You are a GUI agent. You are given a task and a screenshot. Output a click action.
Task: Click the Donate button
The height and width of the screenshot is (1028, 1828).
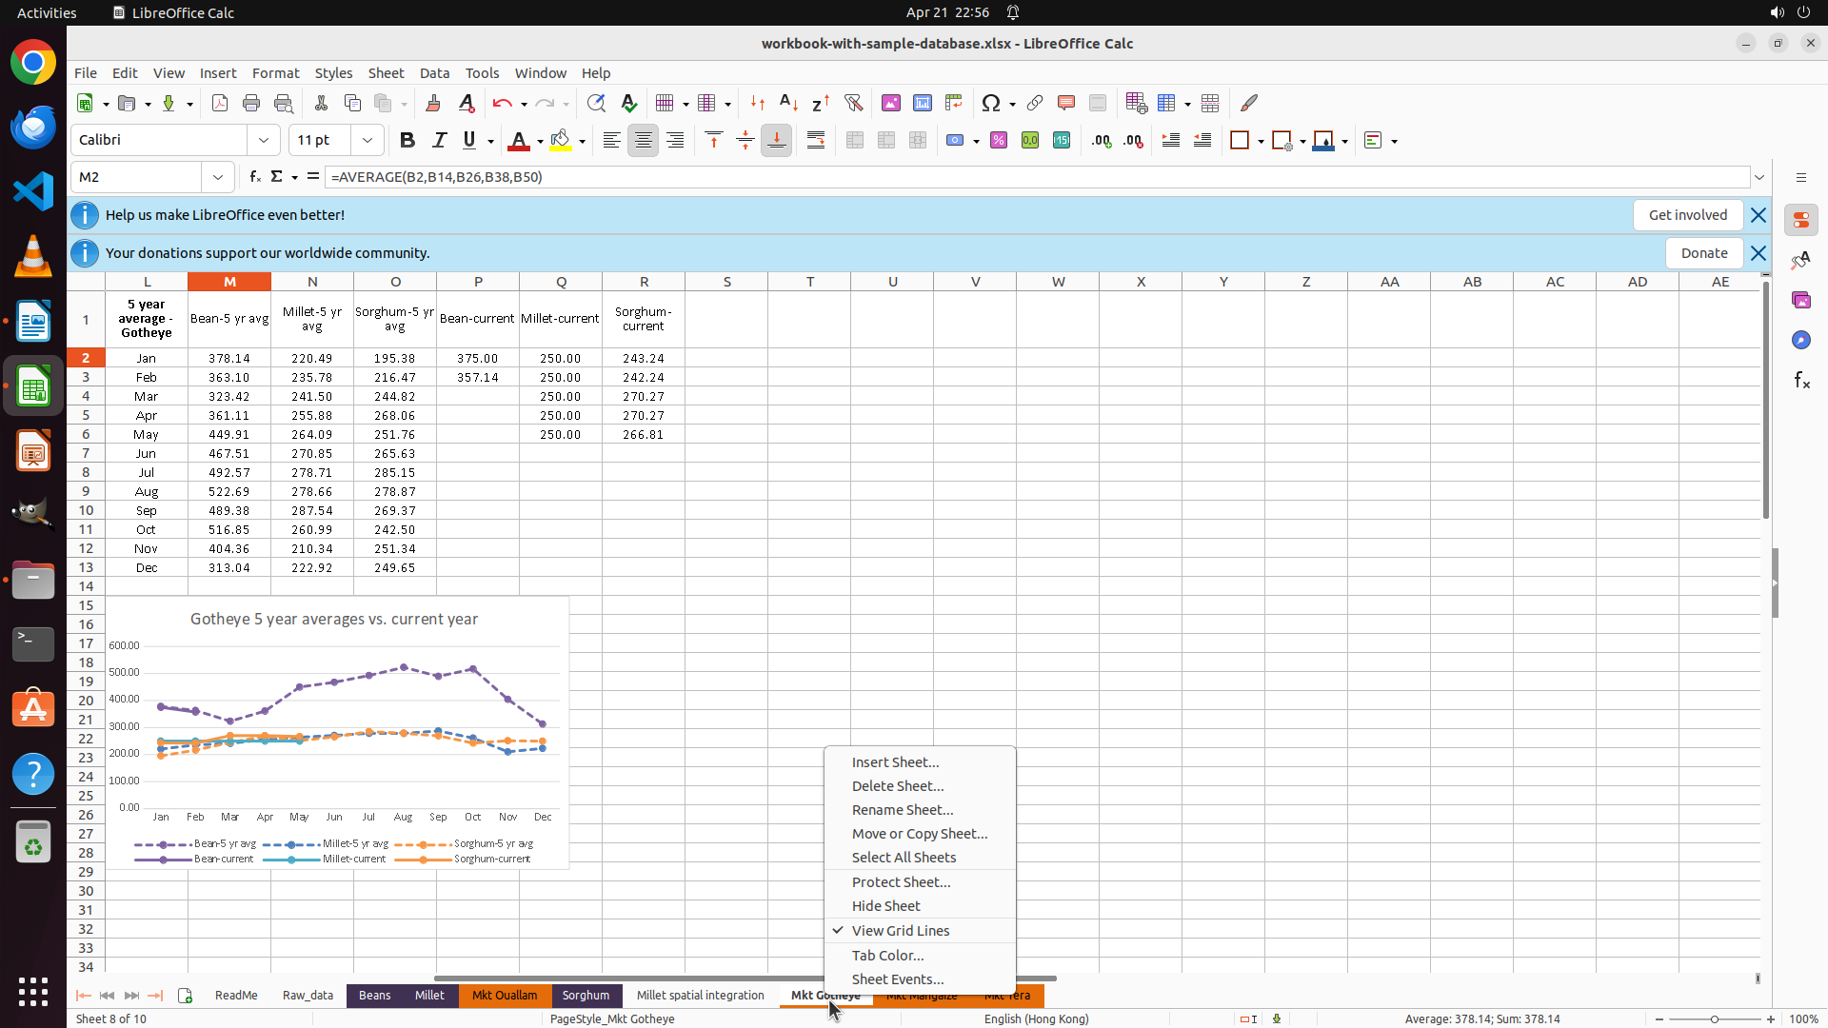click(x=1703, y=253)
